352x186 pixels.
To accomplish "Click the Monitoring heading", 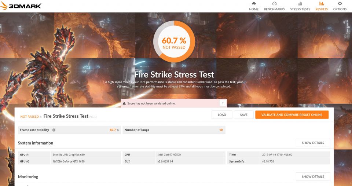I will tap(28, 177).
